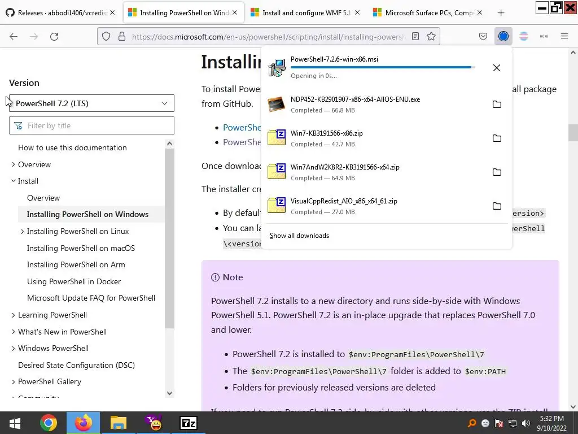Image resolution: width=578 pixels, height=434 pixels.
Task: Open a new browser tab
Action: (x=501, y=13)
